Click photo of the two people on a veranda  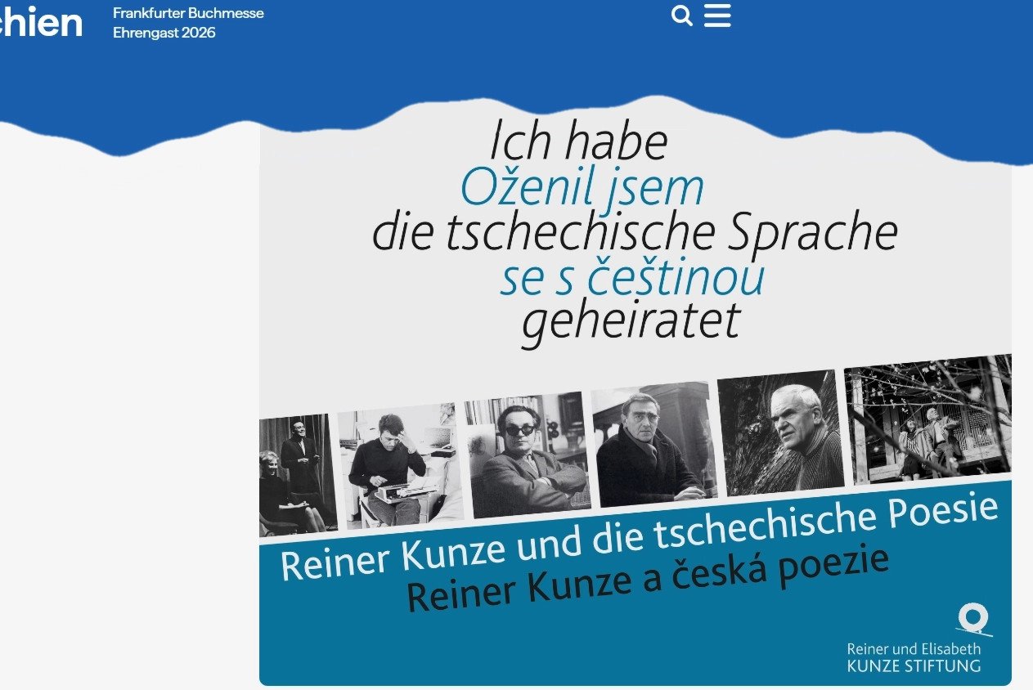coord(929,418)
